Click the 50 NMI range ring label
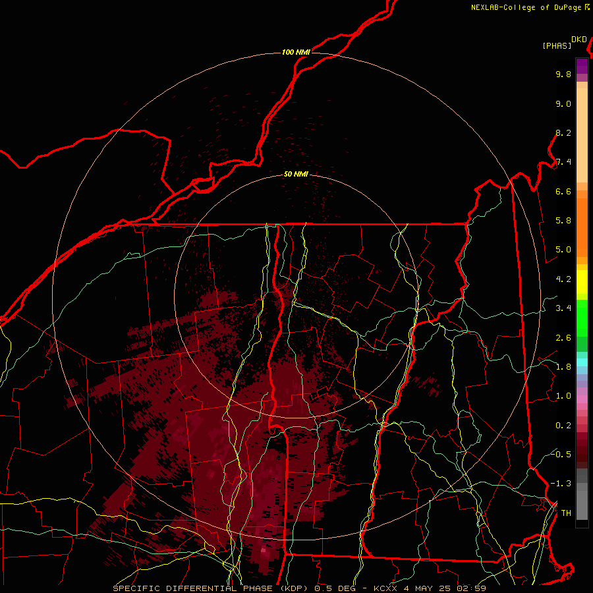Image resolution: width=593 pixels, height=593 pixels. [296, 174]
